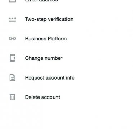Tap the link icon beside Business Platform
The width and height of the screenshot is (133, 129).
coord(13,39)
